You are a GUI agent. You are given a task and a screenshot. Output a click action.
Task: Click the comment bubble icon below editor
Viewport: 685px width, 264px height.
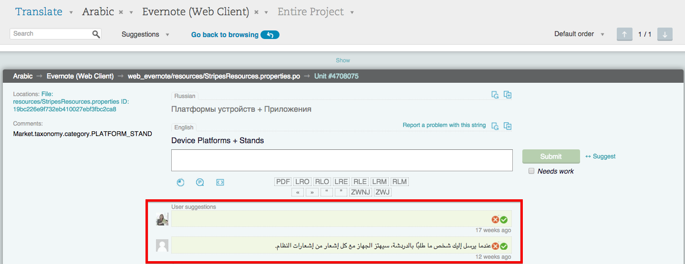tap(200, 182)
